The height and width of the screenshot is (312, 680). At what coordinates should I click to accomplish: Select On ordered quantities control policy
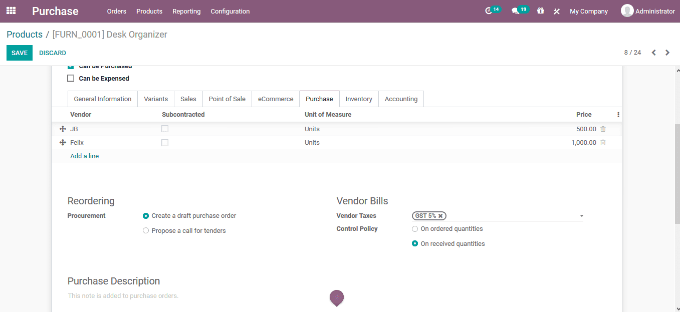[x=414, y=228]
